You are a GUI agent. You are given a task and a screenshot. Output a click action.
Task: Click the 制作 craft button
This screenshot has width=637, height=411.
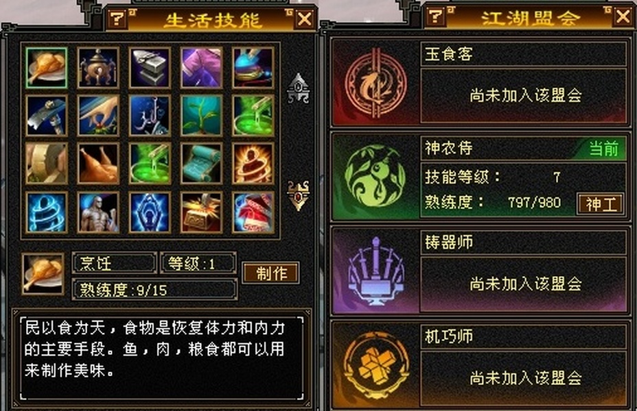tap(271, 273)
